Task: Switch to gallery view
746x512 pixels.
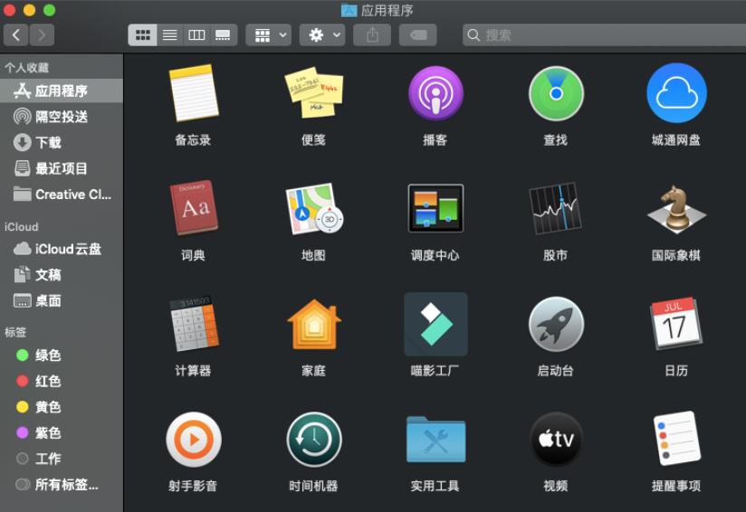Action: [x=223, y=35]
